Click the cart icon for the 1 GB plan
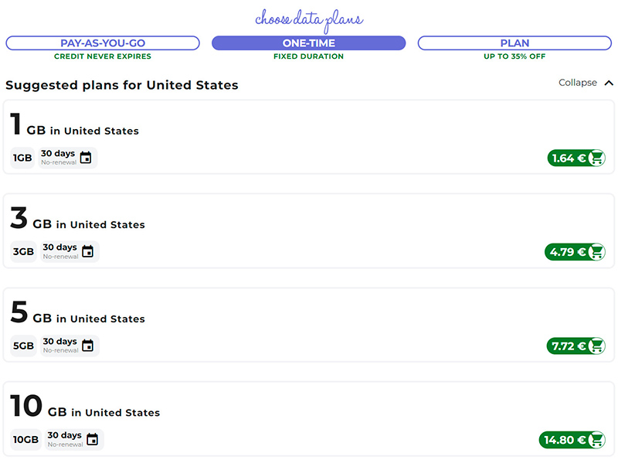Image resolution: width=618 pixels, height=460 pixels. pyautogui.click(x=596, y=158)
